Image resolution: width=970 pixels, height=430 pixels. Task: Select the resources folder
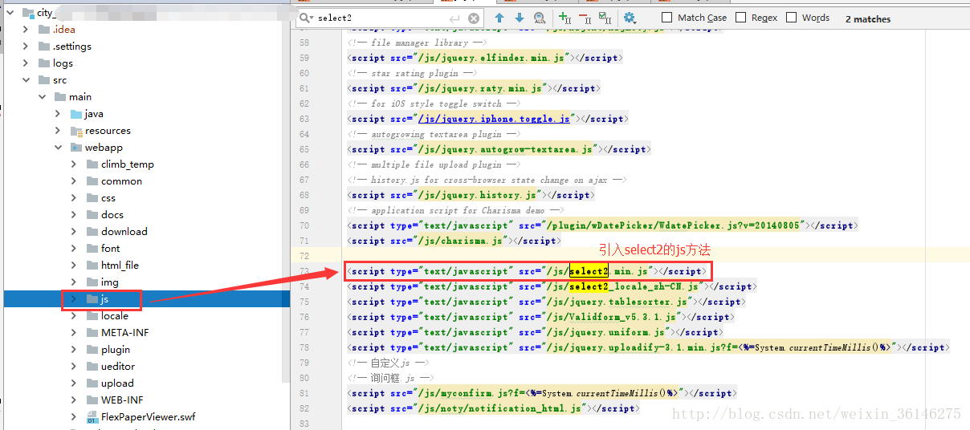coord(108,131)
